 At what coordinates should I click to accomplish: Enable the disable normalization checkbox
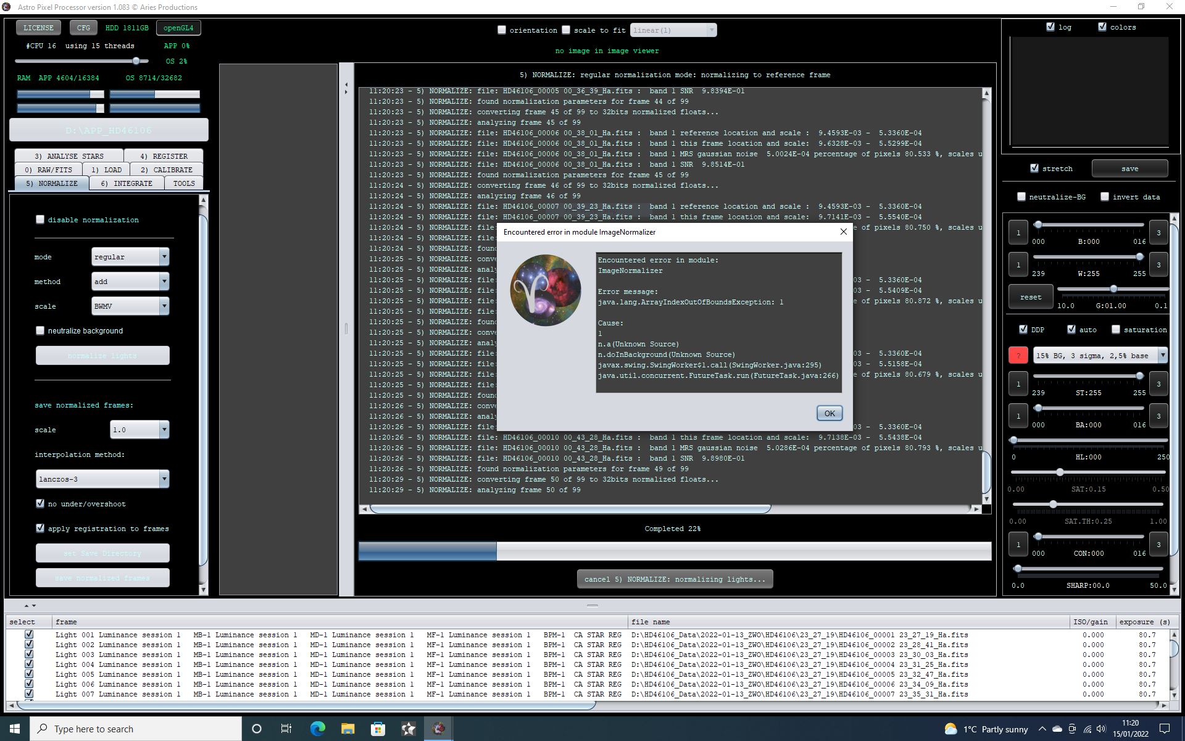coord(40,219)
